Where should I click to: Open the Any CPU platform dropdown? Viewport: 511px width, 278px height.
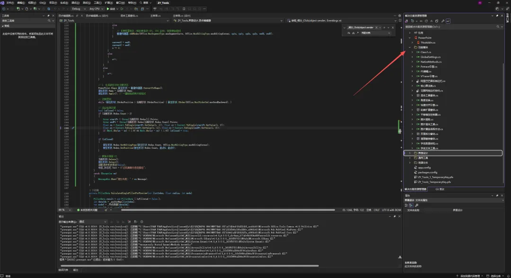[x=96, y=9]
